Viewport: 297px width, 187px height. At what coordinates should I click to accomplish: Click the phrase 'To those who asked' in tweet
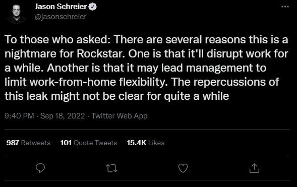(56, 39)
